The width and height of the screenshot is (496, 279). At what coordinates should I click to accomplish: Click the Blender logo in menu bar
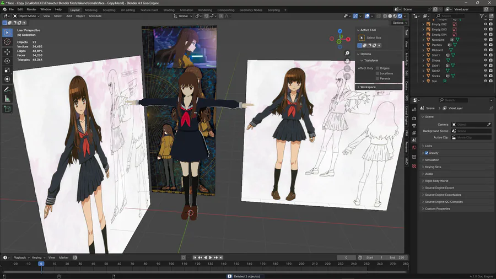pyautogui.click(x=4, y=9)
